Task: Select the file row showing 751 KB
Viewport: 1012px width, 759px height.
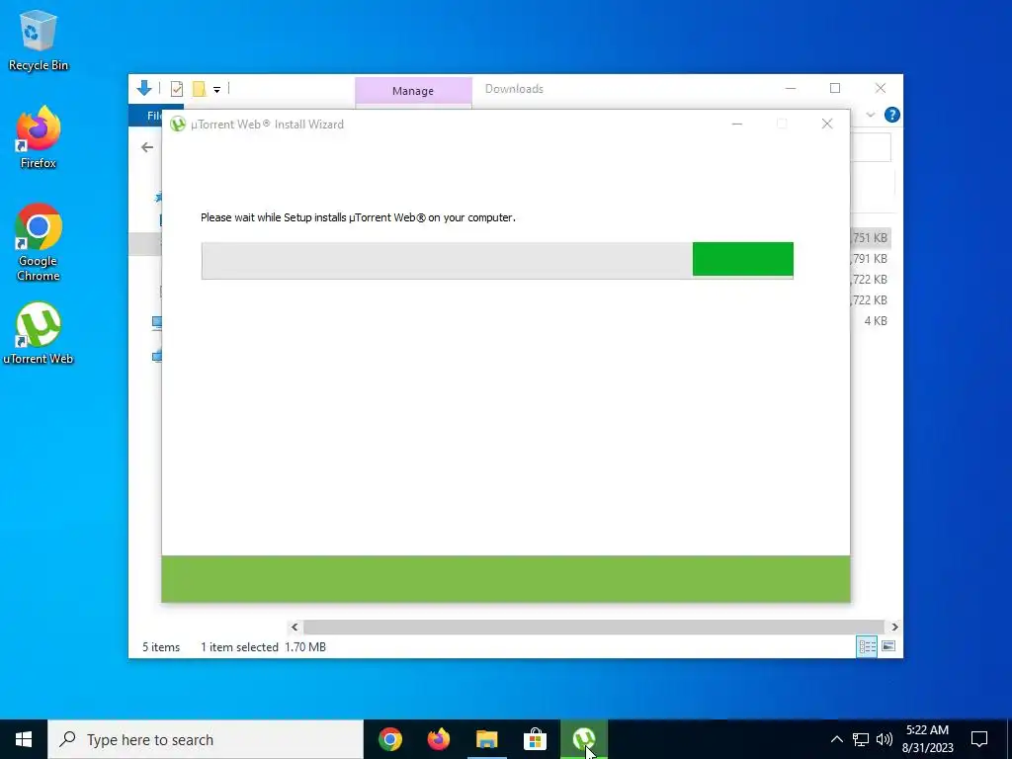Action: 870,238
